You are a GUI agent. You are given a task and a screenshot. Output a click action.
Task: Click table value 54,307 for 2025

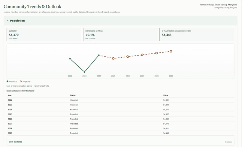click(x=166, y=114)
